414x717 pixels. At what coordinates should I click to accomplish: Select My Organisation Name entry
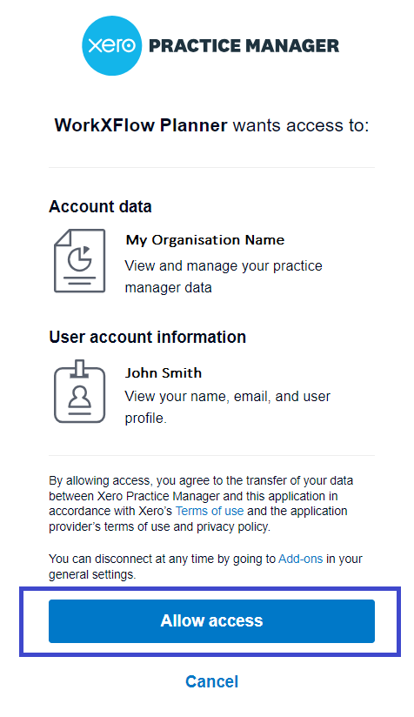[x=205, y=240]
